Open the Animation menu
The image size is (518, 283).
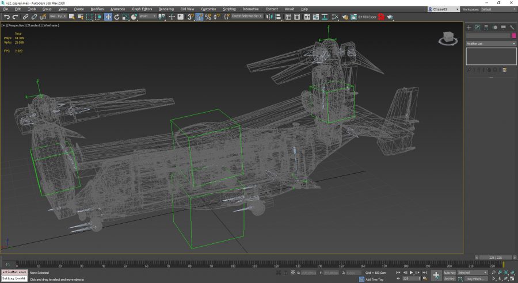(x=117, y=9)
